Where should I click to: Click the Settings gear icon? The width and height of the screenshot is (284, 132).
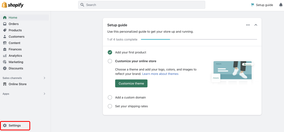click(5, 126)
